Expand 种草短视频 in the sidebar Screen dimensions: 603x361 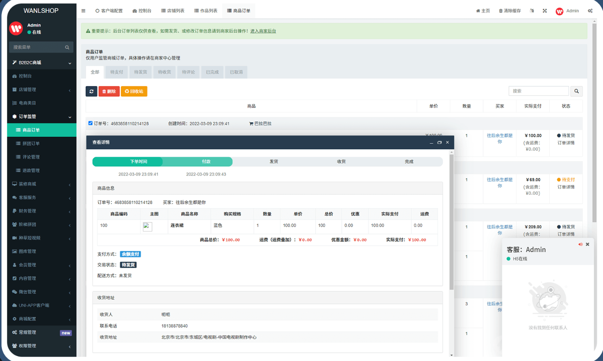tap(42, 238)
